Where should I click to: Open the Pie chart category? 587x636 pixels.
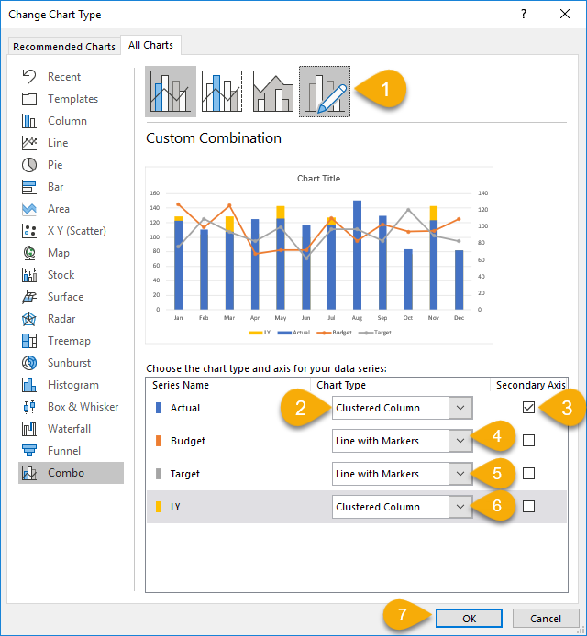pos(55,165)
